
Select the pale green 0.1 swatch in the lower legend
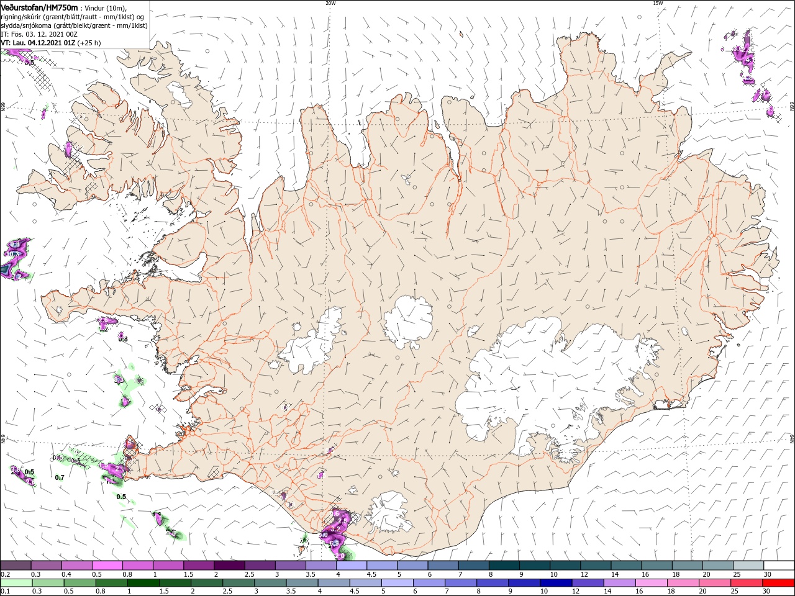(16, 583)
